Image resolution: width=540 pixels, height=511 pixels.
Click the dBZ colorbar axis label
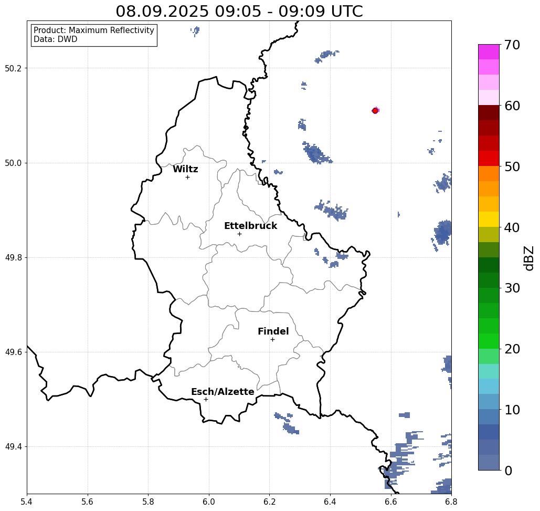(x=528, y=258)
